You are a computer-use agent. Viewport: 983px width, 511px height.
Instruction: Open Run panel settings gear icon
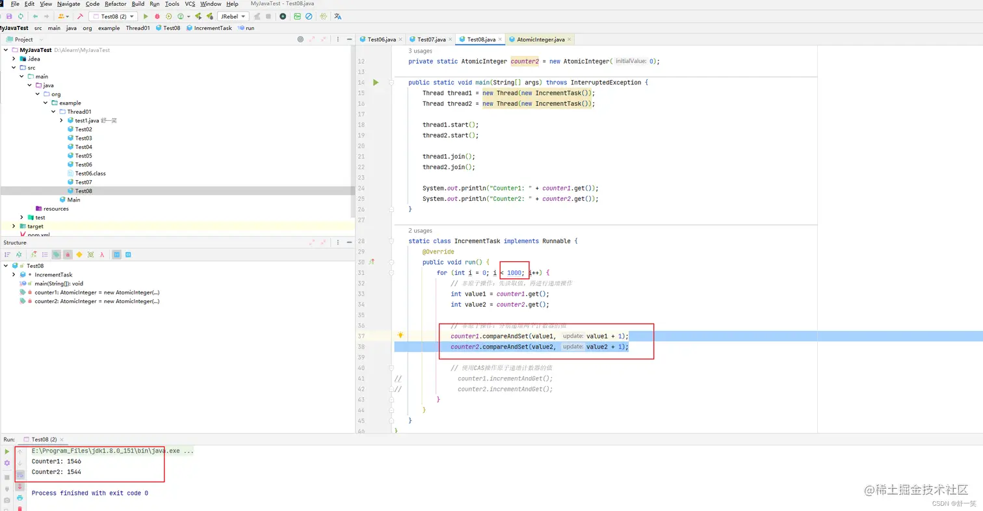(7, 463)
